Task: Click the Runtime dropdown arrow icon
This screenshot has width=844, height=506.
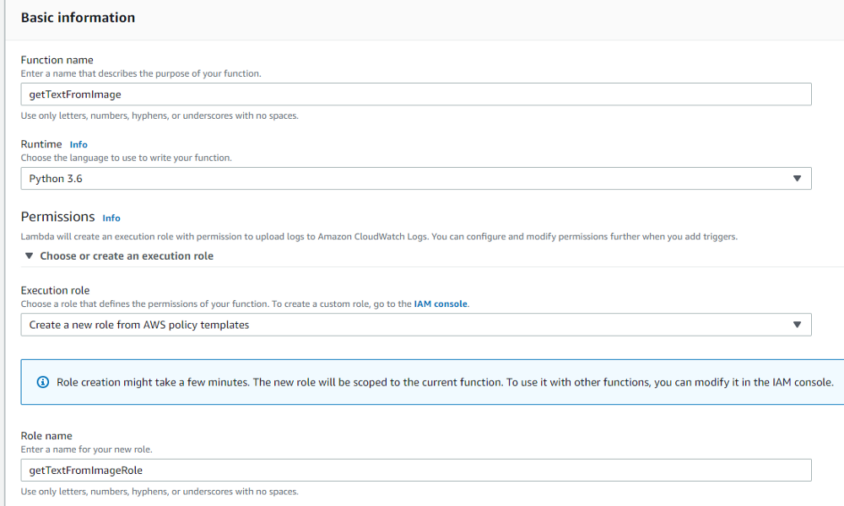Action: click(x=797, y=179)
